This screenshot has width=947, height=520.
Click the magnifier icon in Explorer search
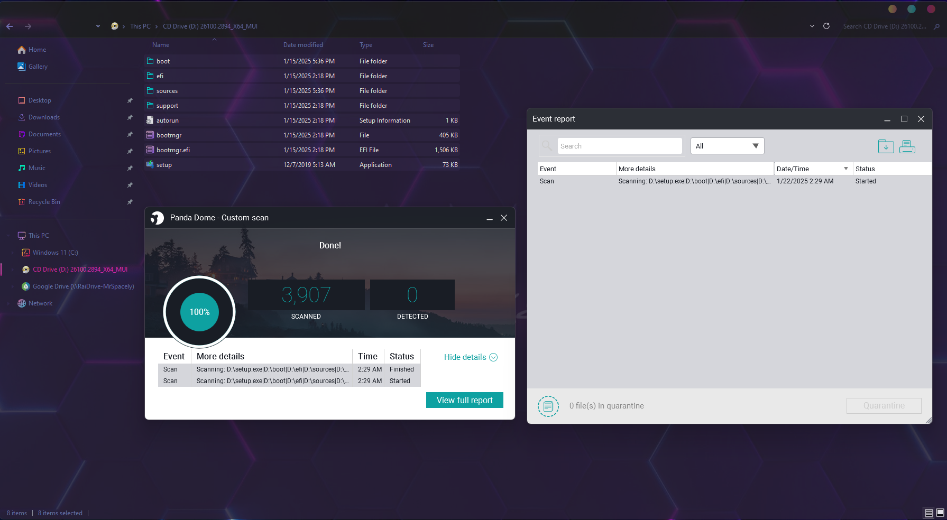[936, 26]
